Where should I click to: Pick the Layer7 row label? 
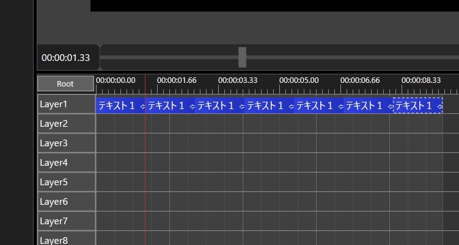(x=66, y=221)
